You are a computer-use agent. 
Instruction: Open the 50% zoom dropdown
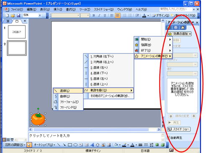click(x=40, y=15)
